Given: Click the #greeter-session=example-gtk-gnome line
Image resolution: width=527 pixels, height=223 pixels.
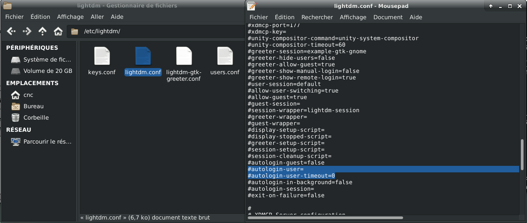Looking at the screenshot, I should [x=307, y=51].
